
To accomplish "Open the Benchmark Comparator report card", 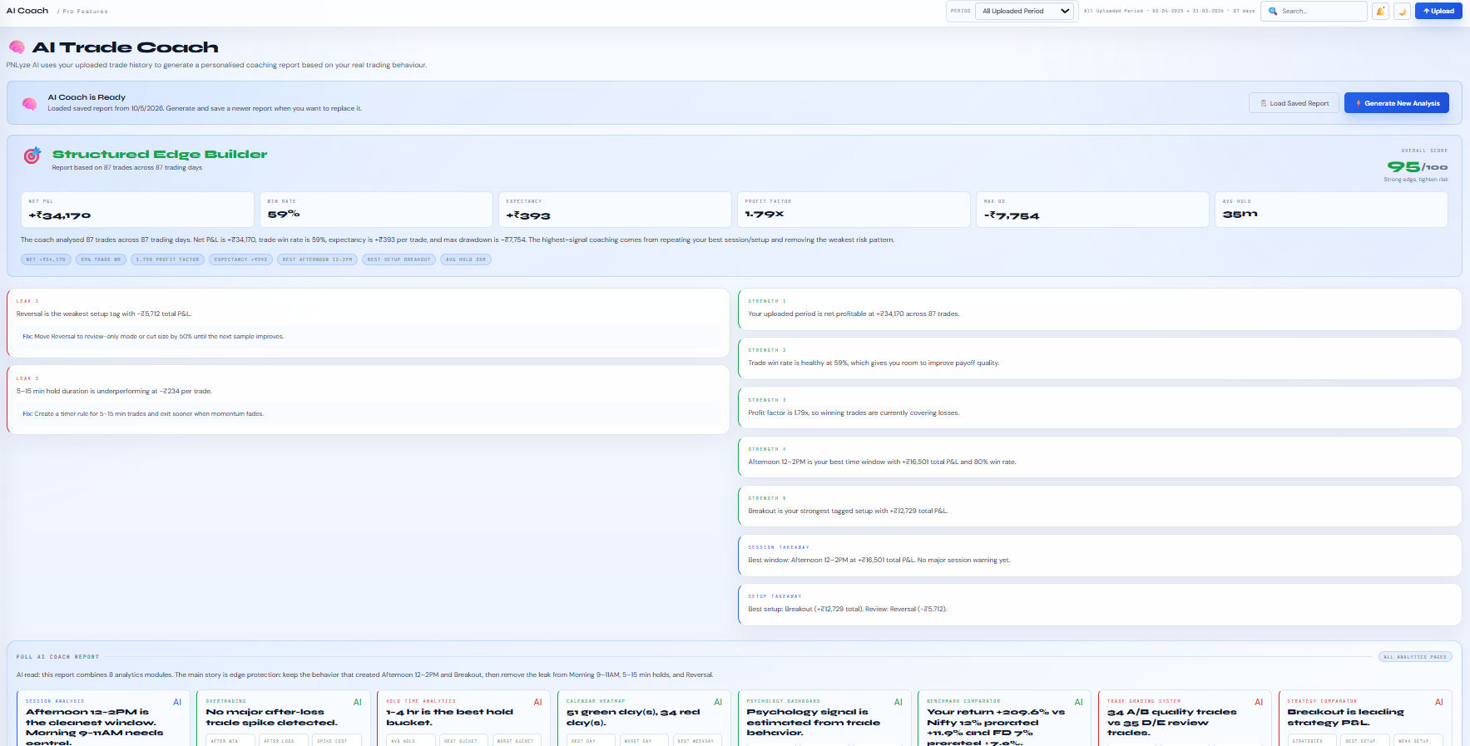I will point(1005,719).
